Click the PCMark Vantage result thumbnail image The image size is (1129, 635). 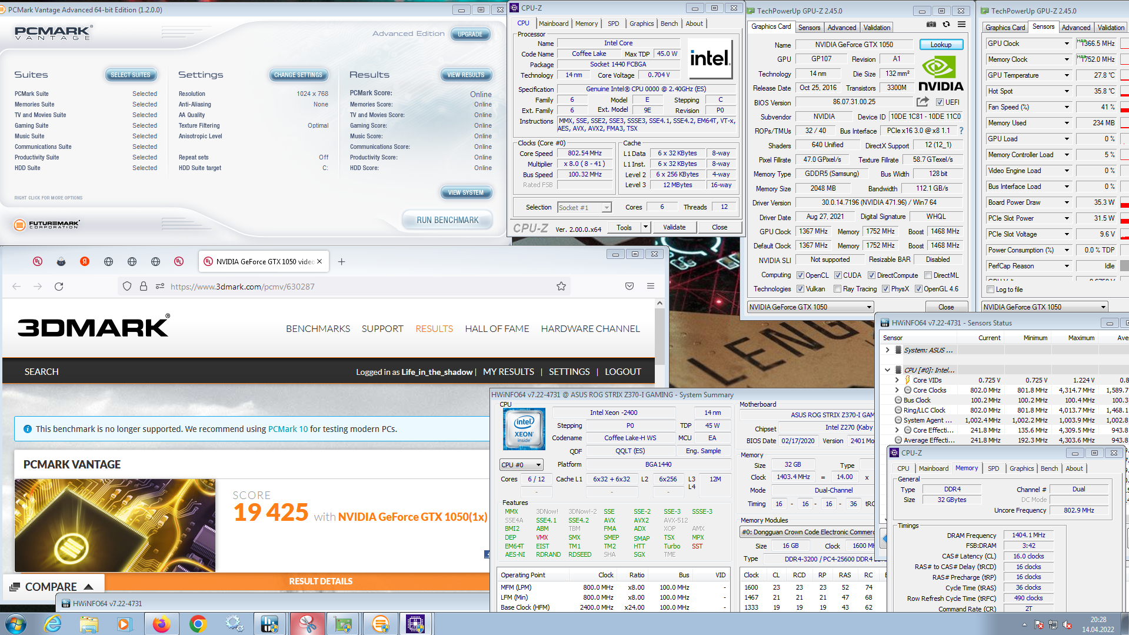tap(115, 526)
